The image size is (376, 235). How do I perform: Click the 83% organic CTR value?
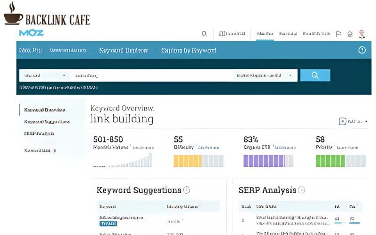point(251,139)
